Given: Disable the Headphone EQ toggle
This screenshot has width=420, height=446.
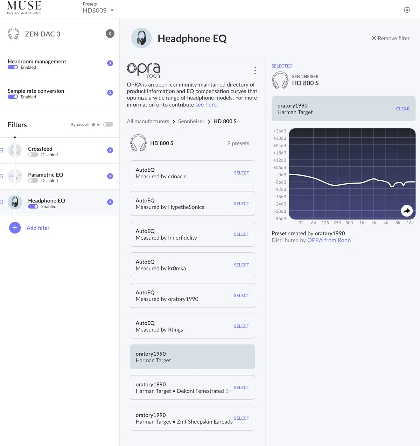Looking at the screenshot, I should (33, 206).
